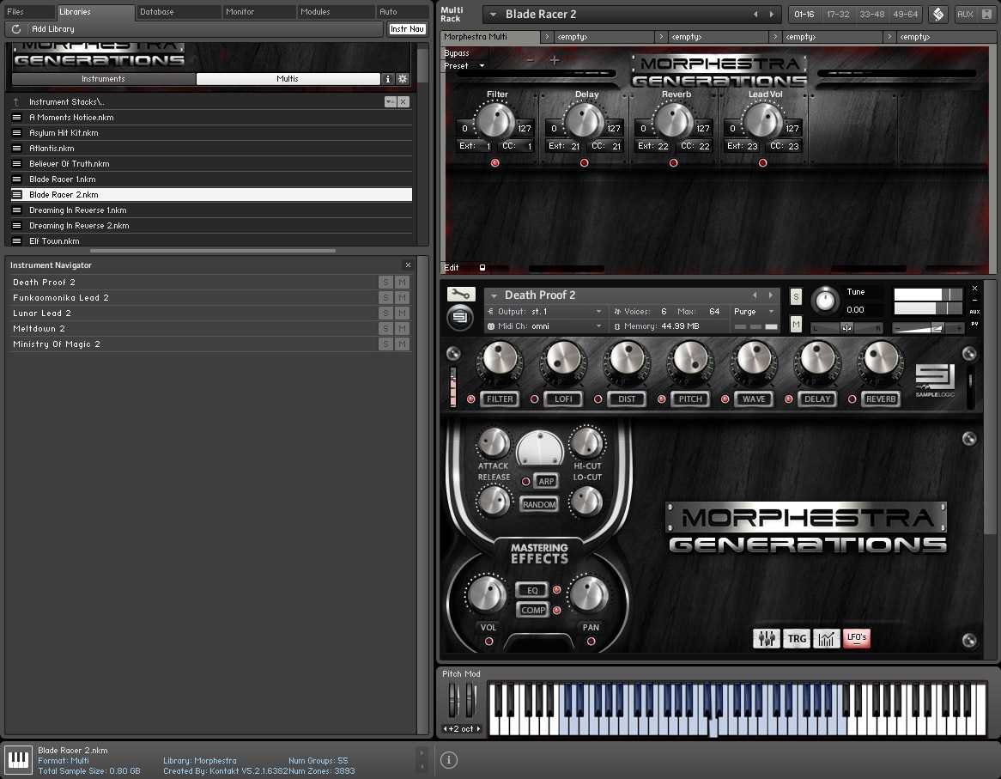The width and height of the screenshot is (1001, 779).
Task: Toggle the DIST effect button
Action: click(626, 399)
